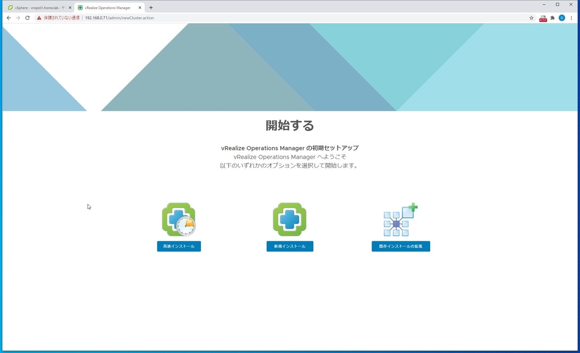Click the 既存インストールの拡張 button

401,246
